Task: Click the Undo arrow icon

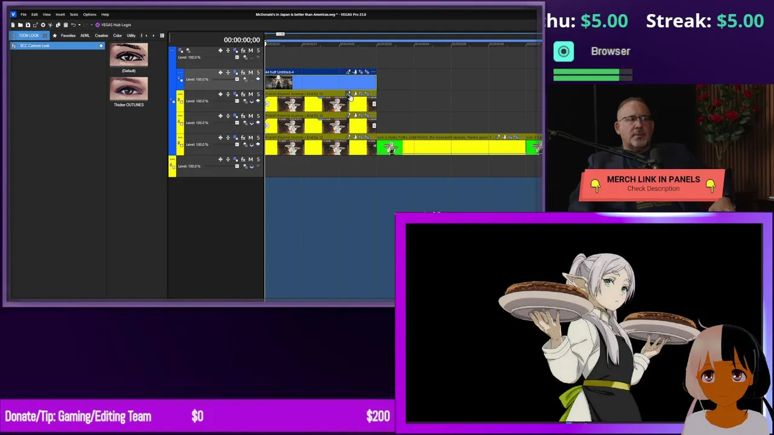Action: tap(73, 25)
